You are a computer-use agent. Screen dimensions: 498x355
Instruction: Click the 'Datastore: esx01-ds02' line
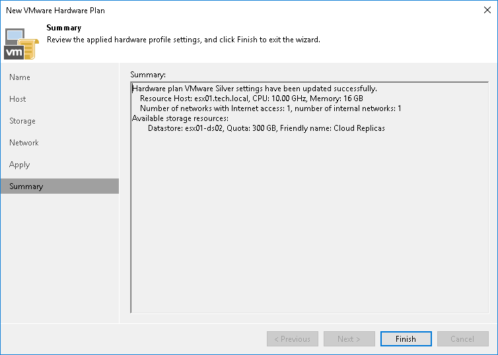266,128
